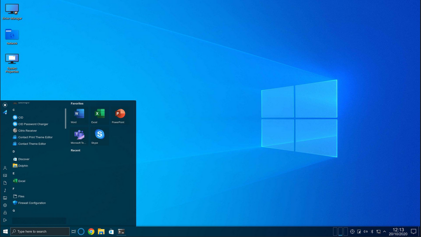Open the terminal icon on taskbar
Image resolution: width=421 pixels, height=237 pixels.
point(121,231)
